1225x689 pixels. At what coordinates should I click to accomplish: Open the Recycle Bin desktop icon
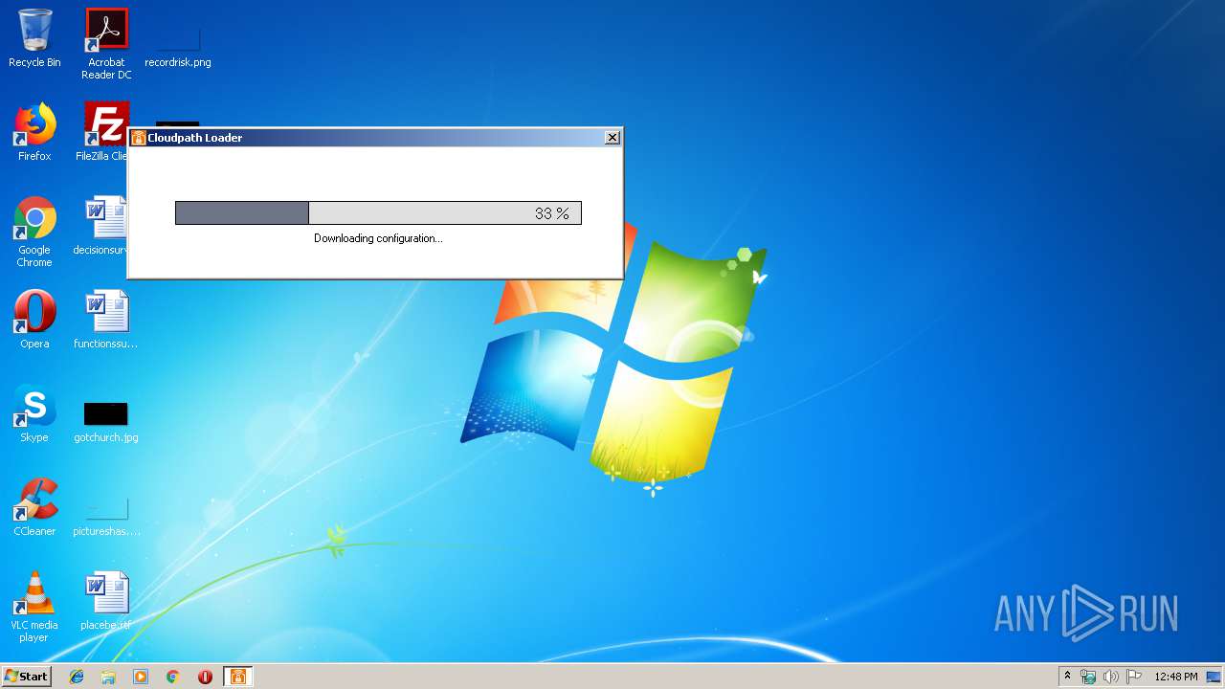tap(34, 38)
